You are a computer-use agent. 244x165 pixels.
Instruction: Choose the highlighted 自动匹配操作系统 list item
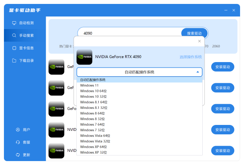[92, 80]
